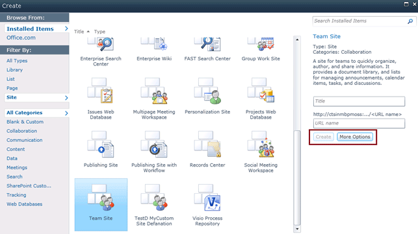Filter by SharePoint Custo... category
The width and height of the screenshot is (418, 234).
point(29,186)
